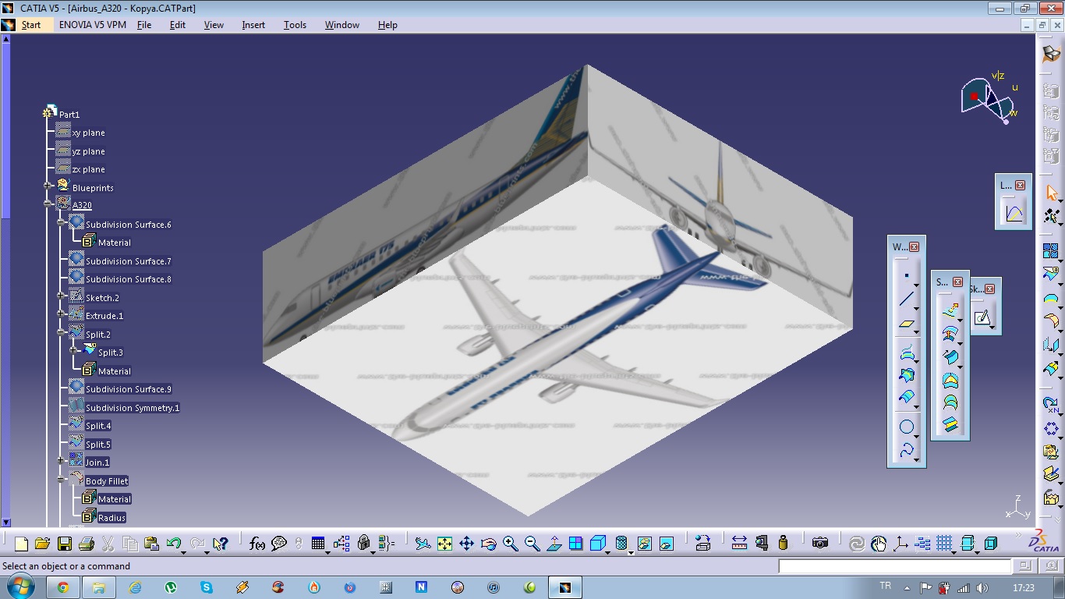This screenshot has height=599, width=1065.
Task: Expand the Extrude.1 tree node
Action: pyautogui.click(x=61, y=314)
